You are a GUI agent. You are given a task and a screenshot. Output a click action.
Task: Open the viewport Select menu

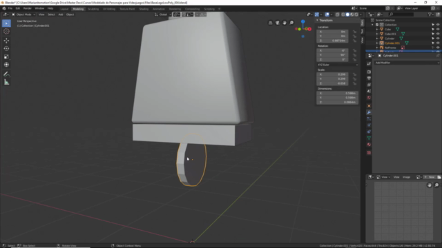(x=51, y=14)
